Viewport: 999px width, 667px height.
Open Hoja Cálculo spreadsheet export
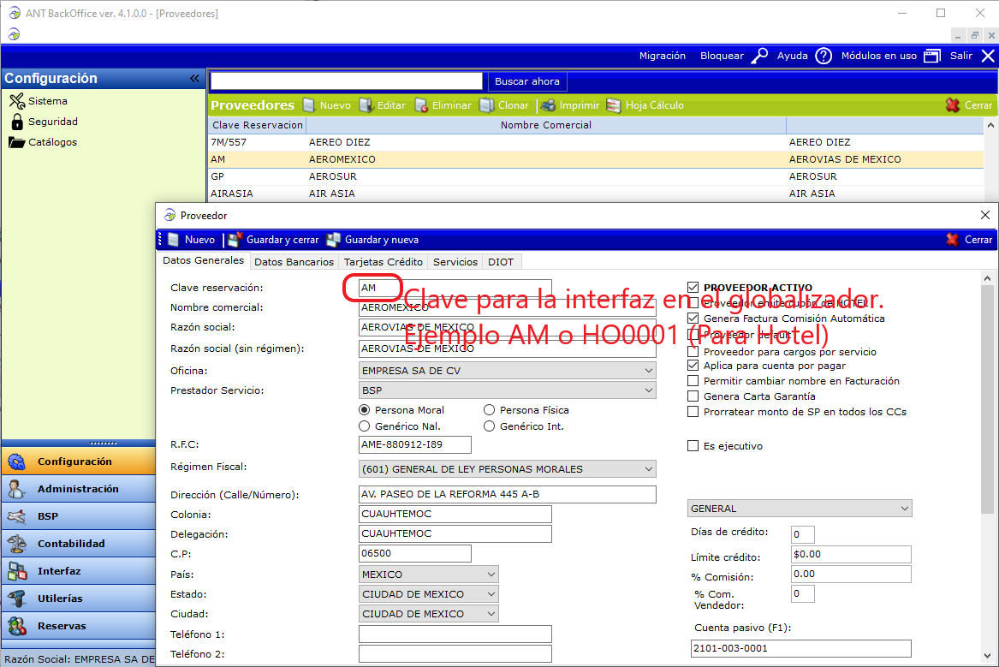[613, 105]
